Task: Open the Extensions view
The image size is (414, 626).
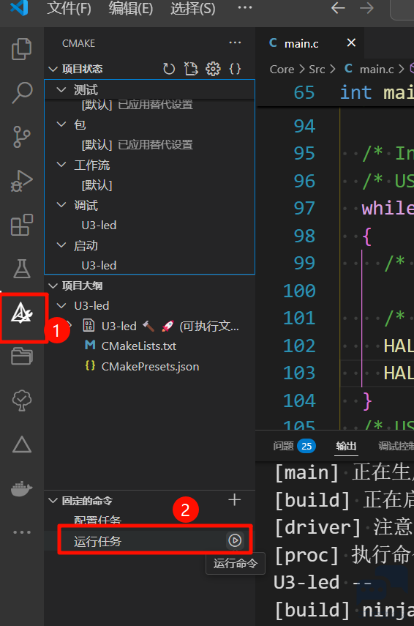Action: point(21,225)
